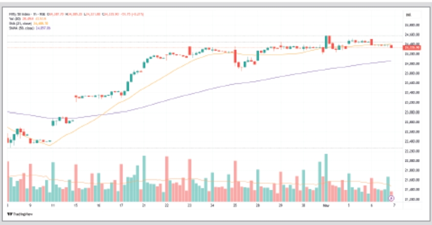This screenshot has height=225, width=432.
Task: Click the tall red candle near date 23
Action: (x=190, y=50)
